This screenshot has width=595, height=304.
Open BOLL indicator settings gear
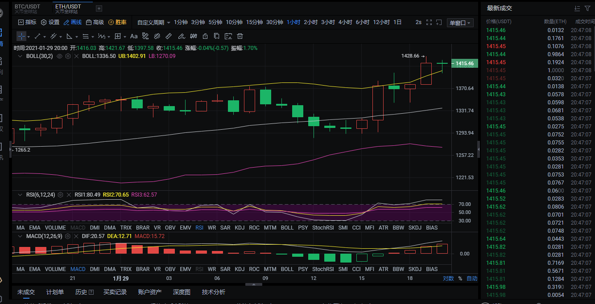[68, 56]
